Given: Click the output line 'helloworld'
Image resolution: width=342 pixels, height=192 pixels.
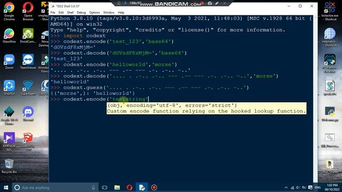Looking at the screenshot, I should click(x=70, y=82).
